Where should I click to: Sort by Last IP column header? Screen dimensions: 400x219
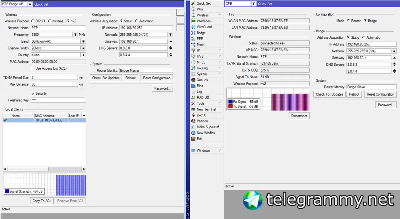click(75, 116)
